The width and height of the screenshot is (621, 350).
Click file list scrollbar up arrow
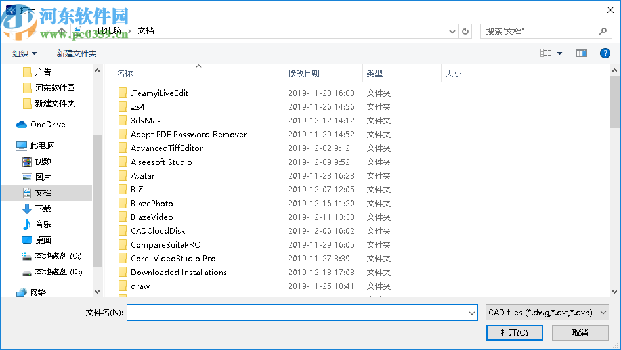tap(614, 70)
